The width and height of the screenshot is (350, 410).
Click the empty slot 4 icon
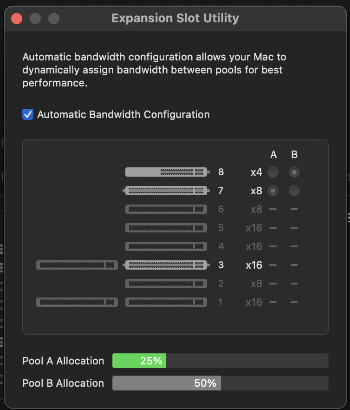coord(166,246)
